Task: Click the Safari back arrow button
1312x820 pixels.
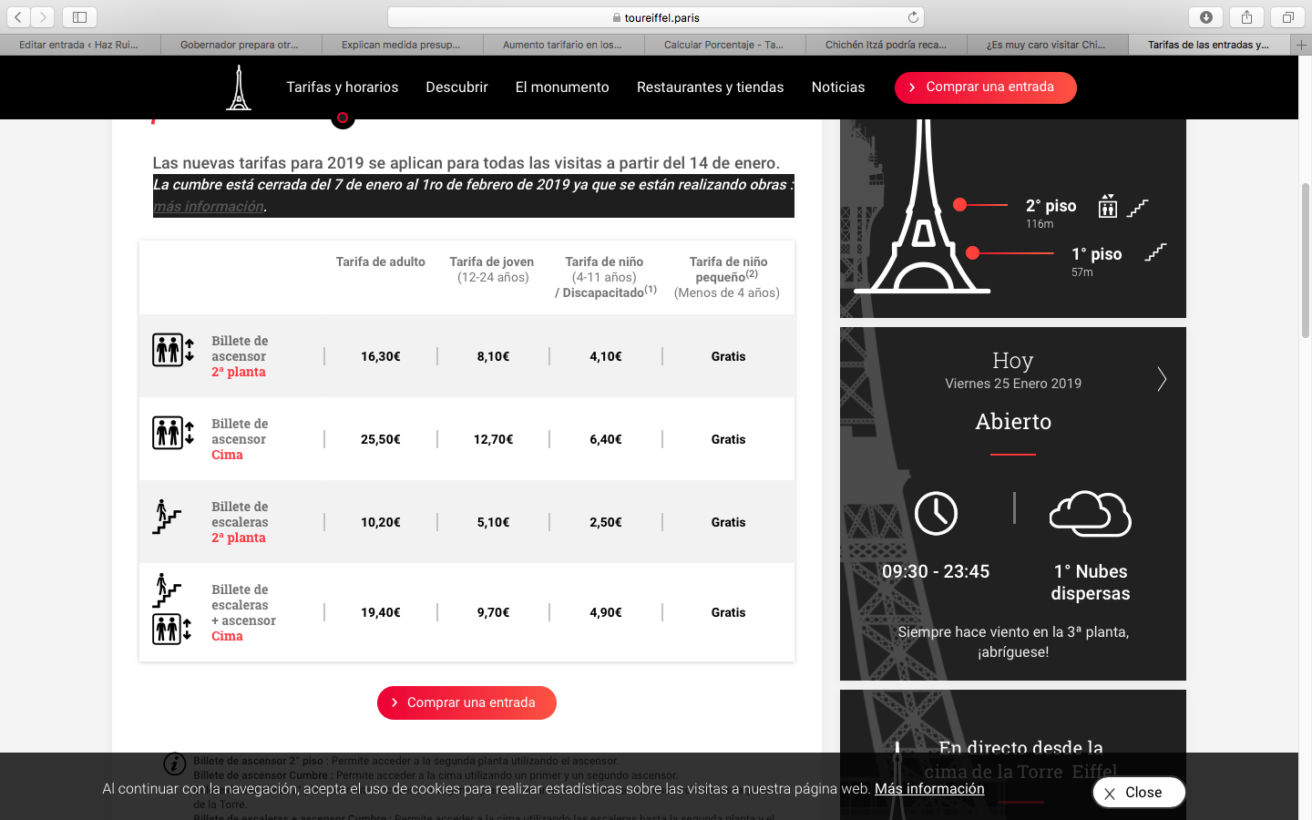Action: tap(18, 16)
